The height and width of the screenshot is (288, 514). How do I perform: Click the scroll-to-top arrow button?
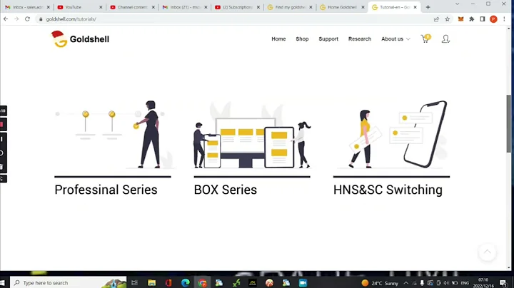(488, 252)
